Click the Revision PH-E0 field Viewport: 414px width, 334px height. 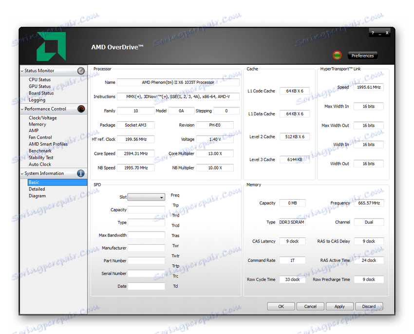point(215,125)
